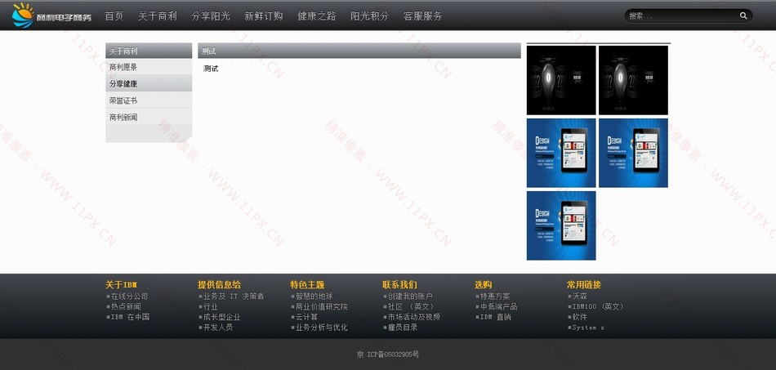Go to 分享阳光 in the top menu
776x370 pixels.
click(x=210, y=16)
